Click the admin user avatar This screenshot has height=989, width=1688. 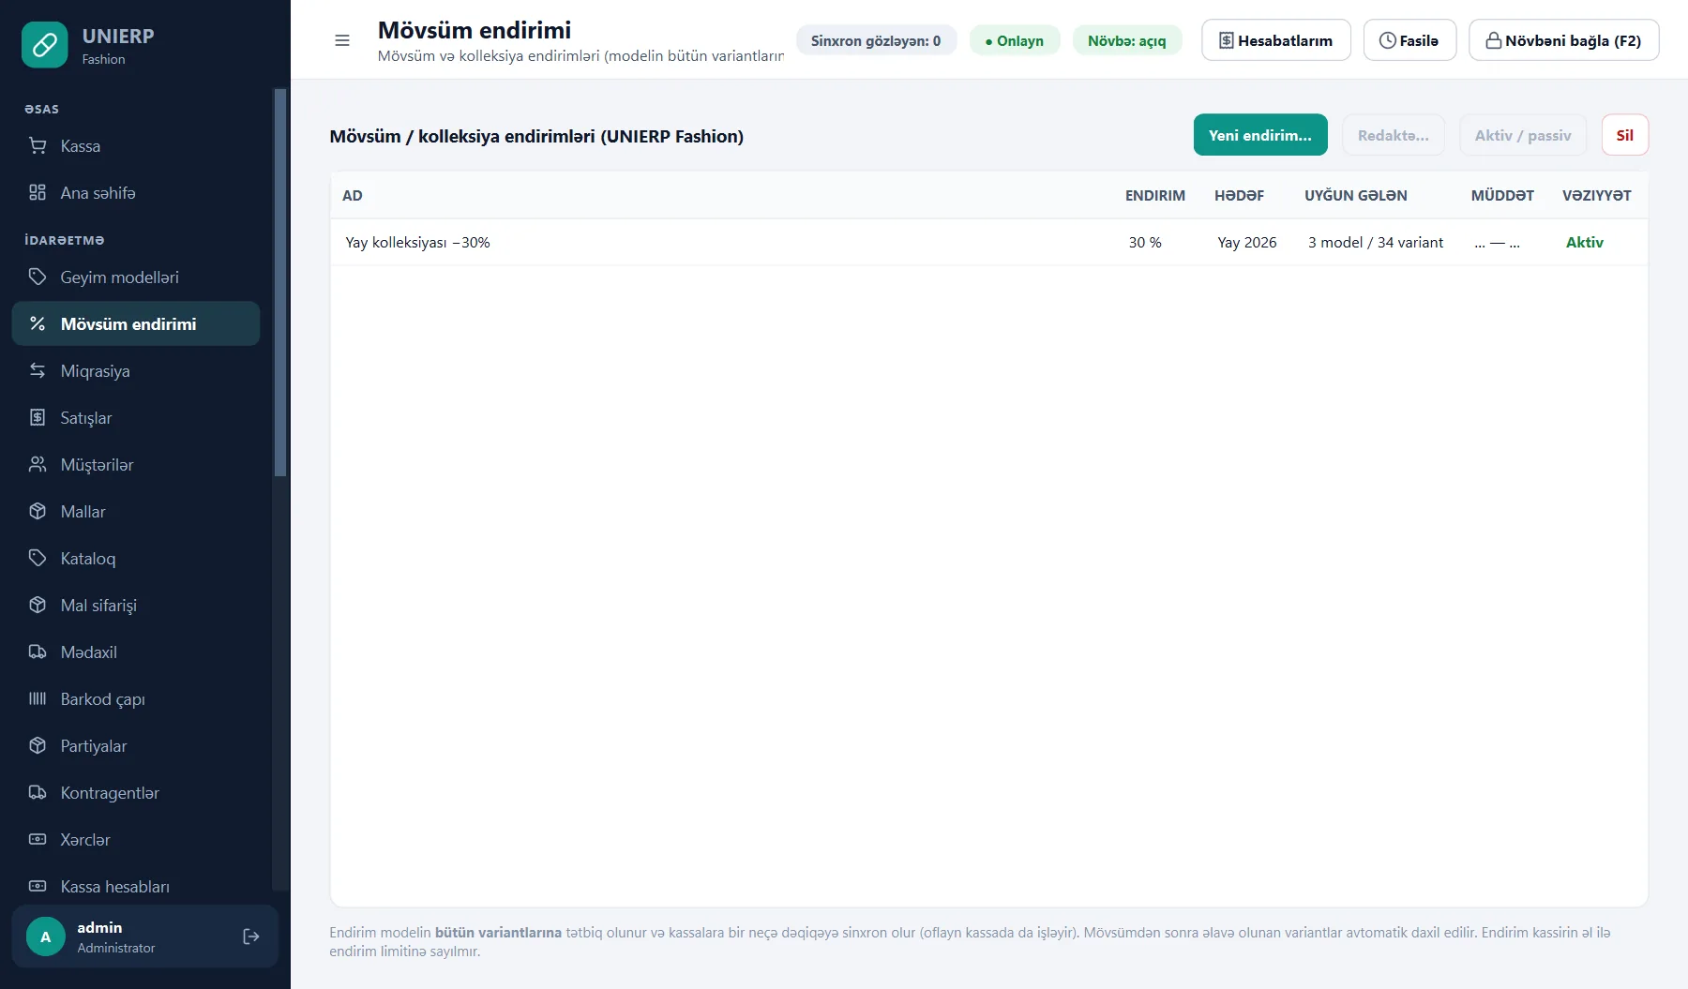click(45, 937)
